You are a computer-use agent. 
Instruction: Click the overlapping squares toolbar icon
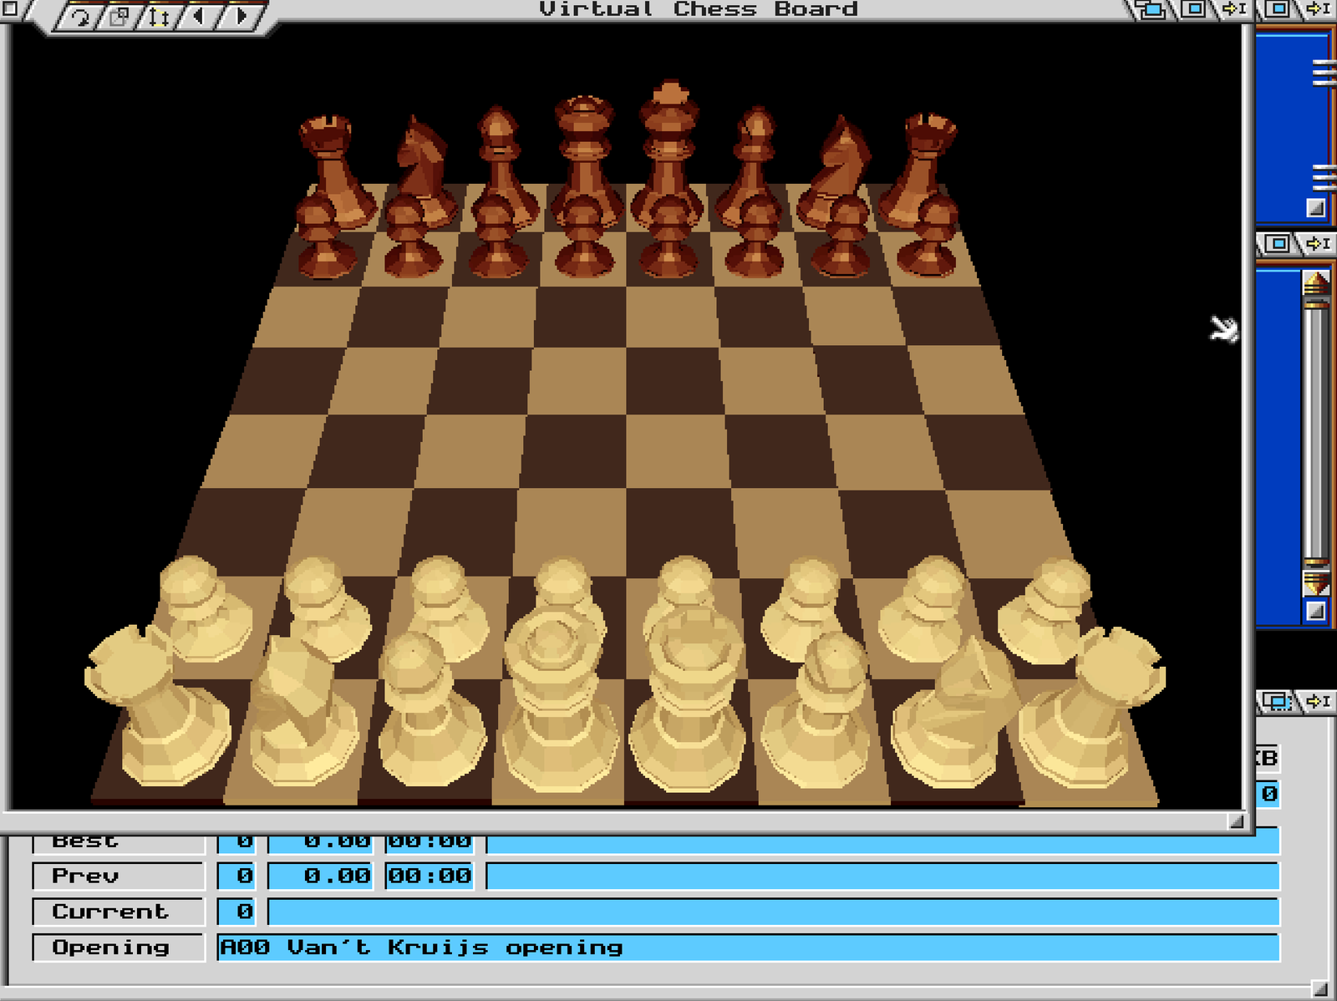coord(119,16)
